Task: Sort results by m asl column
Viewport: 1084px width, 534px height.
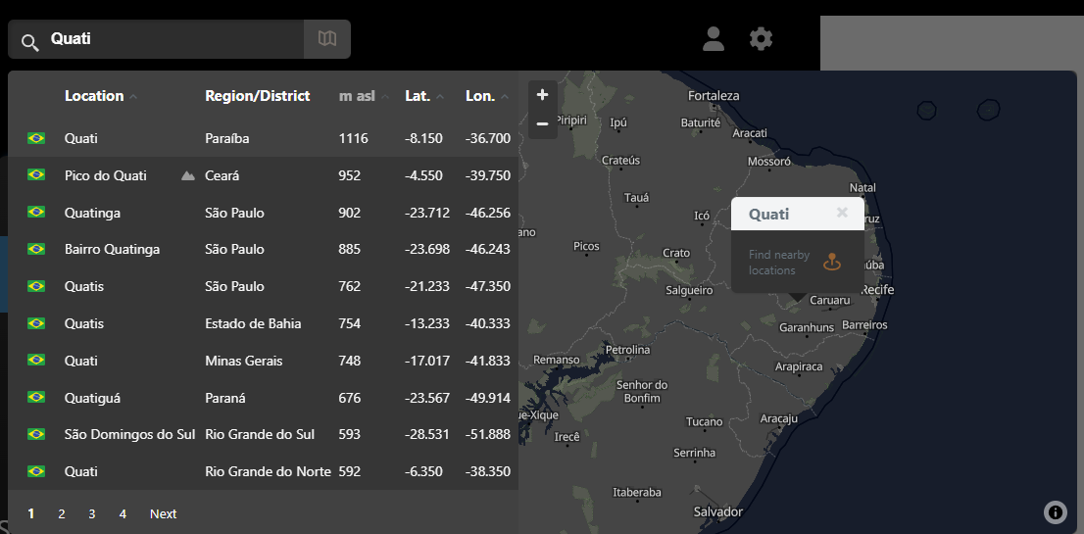Action: [364, 96]
